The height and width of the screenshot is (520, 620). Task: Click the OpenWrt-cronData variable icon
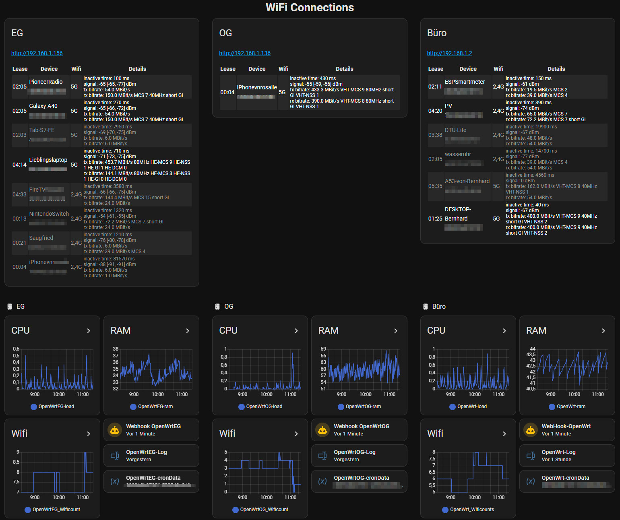531,481
